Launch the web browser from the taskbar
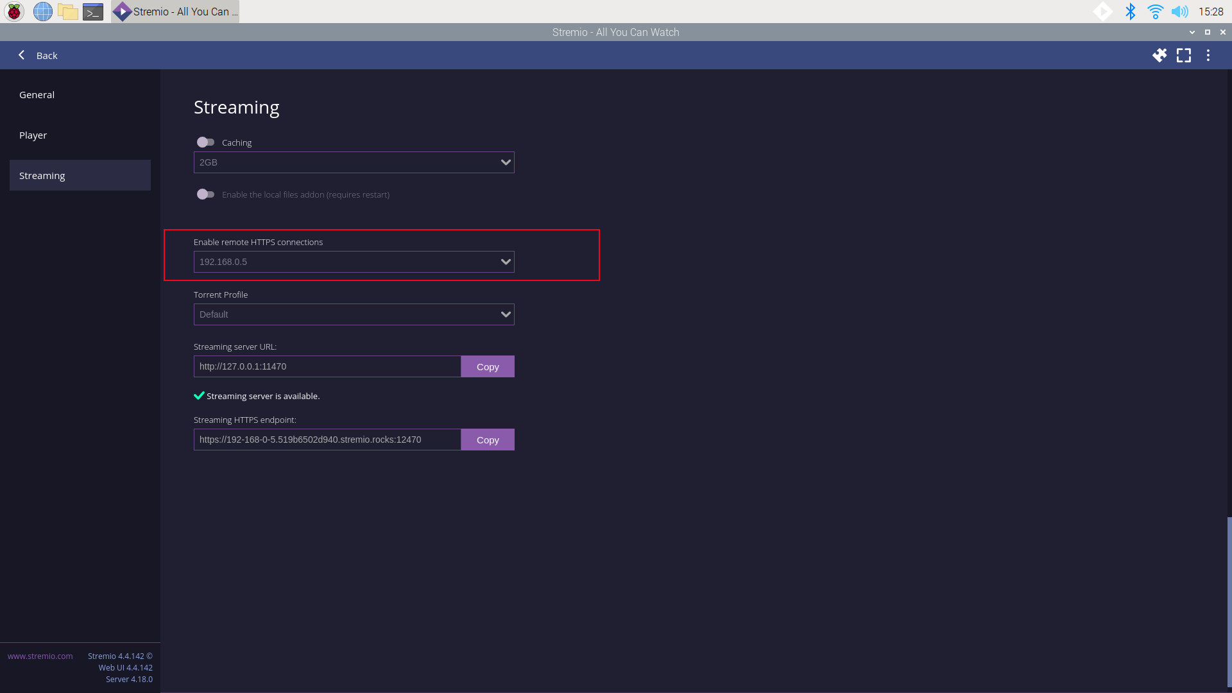 (43, 12)
